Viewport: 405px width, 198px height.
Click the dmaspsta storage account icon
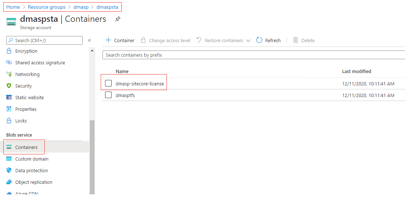coord(11,22)
